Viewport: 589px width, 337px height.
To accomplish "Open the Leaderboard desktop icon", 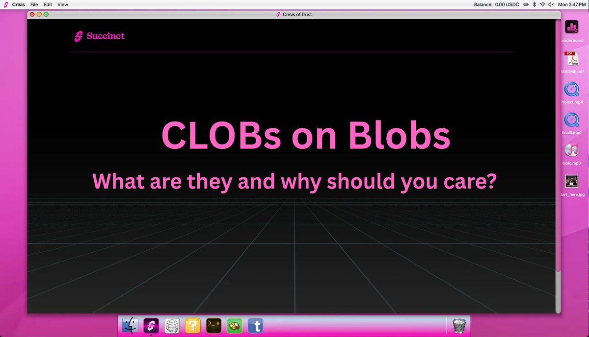I will pyautogui.click(x=572, y=27).
